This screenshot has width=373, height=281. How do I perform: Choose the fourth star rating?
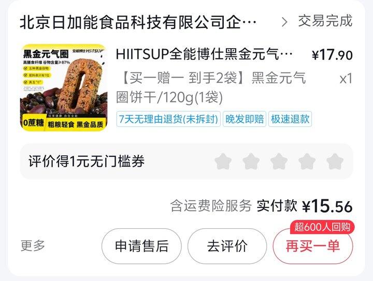coord(307,161)
